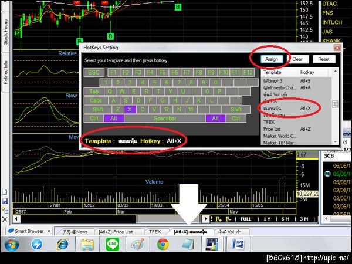Select the ESC key on the virtual keyboard
Screen dimensions: 352x264
click(x=94, y=73)
